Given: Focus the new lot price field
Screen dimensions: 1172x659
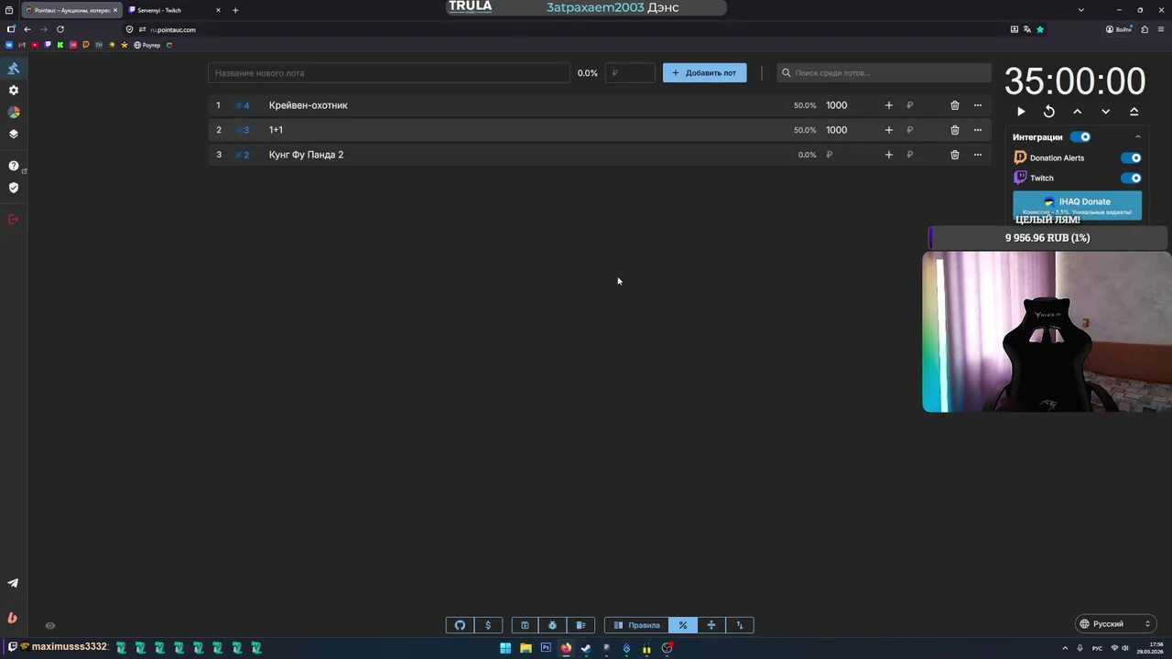Looking at the screenshot, I should [x=631, y=73].
